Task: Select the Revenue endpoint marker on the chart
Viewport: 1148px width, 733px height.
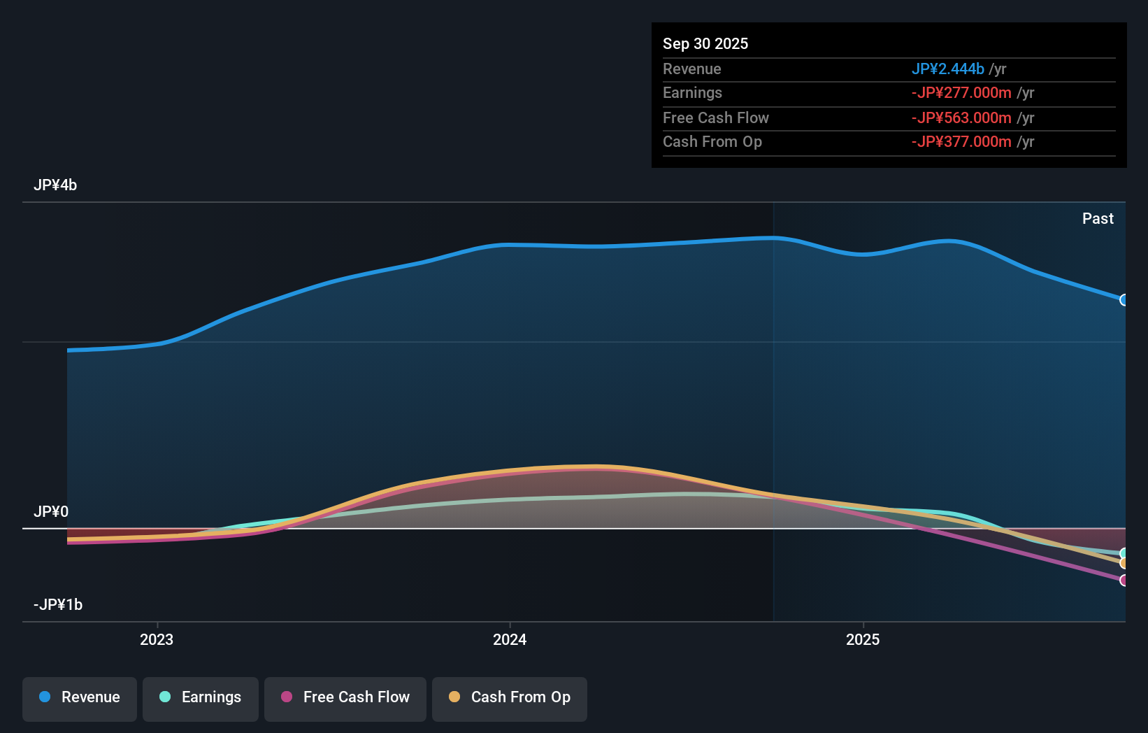Action: pyautogui.click(x=1124, y=299)
